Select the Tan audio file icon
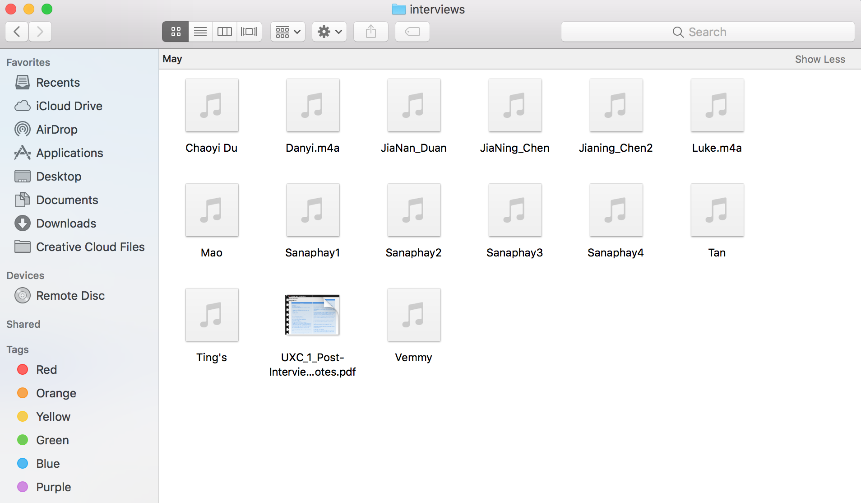The width and height of the screenshot is (861, 503). point(717,210)
